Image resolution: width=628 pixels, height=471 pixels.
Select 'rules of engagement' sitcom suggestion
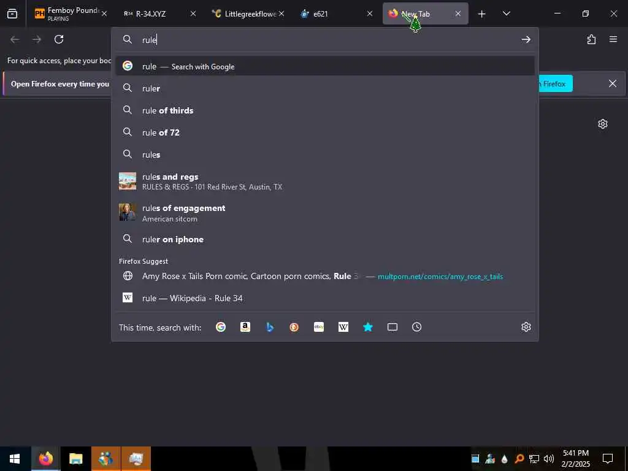325,213
